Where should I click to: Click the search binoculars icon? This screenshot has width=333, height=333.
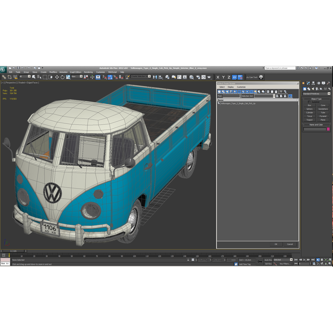tap(298, 68)
